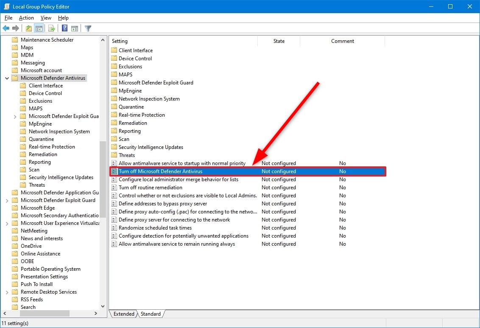Open the File menu
The image size is (480, 328).
[x=8, y=18]
